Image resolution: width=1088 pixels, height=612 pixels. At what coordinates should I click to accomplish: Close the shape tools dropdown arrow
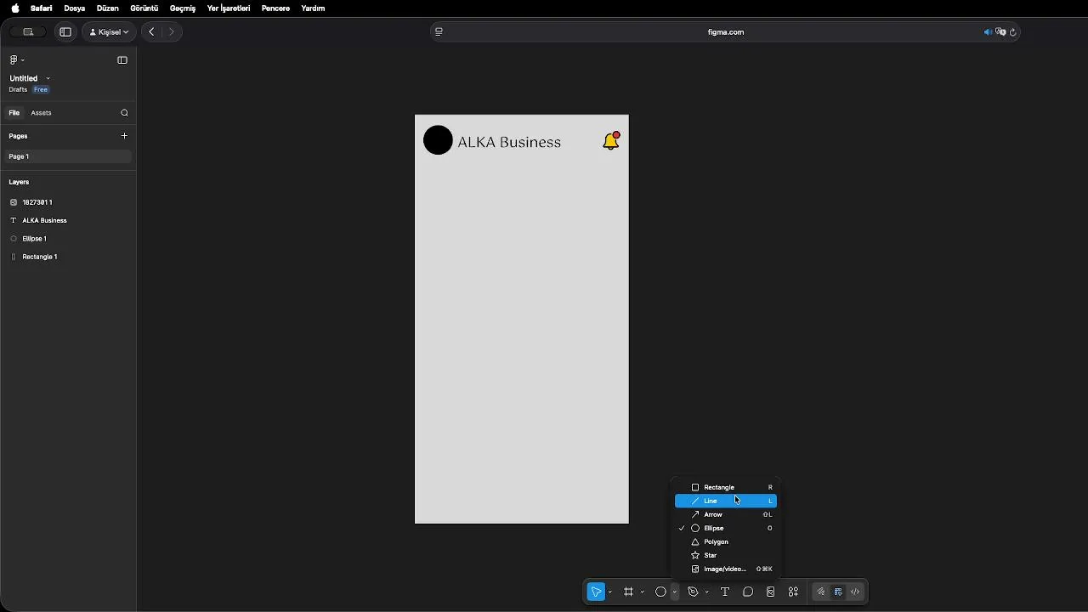click(x=674, y=592)
